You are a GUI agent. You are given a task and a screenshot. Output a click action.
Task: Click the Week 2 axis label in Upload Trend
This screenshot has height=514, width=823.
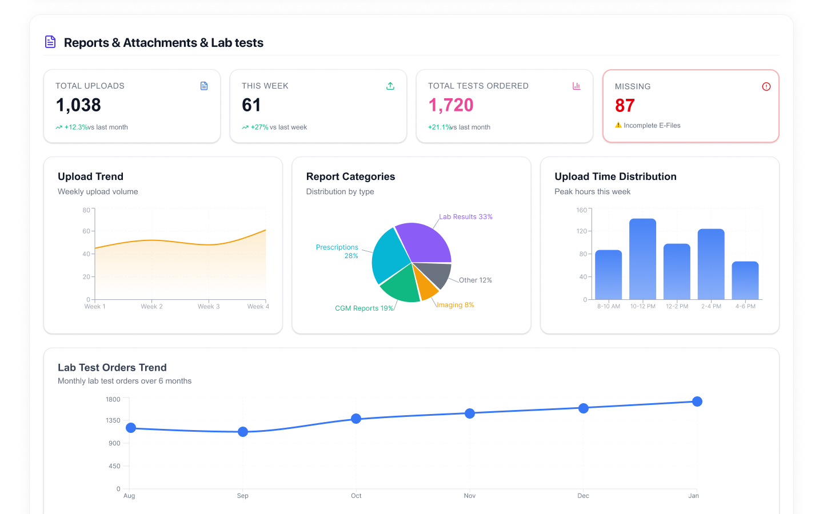point(151,307)
